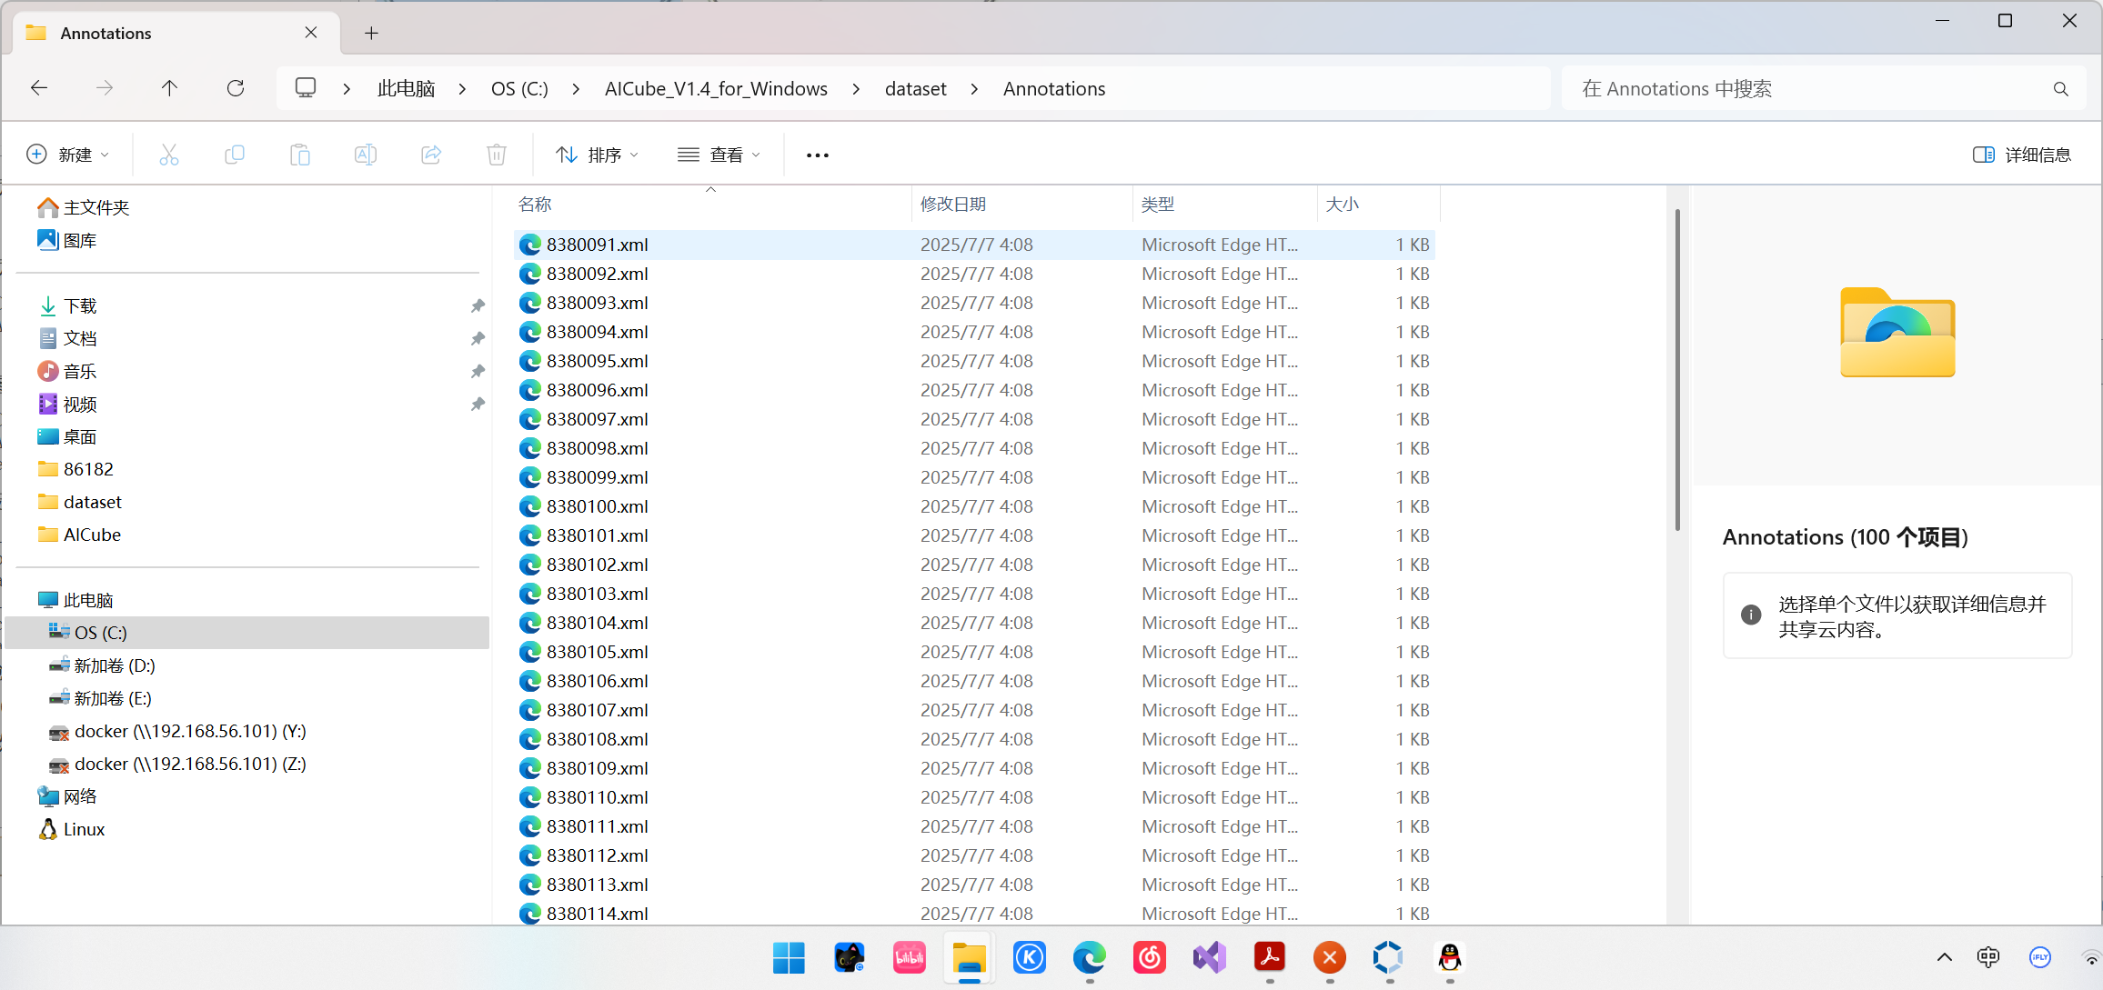Select OS (C:) in the sidebar
This screenshot has height=990, width=2103.
point(247,633)
